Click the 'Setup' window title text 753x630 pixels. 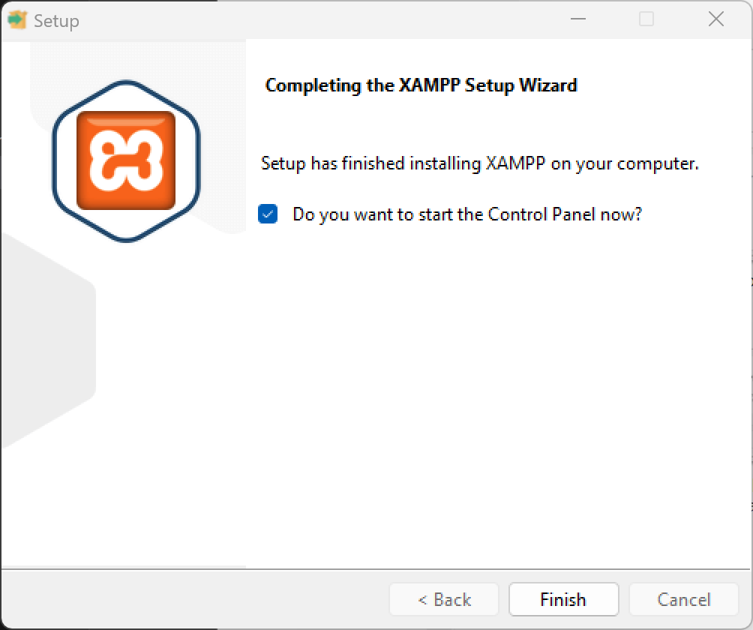56,21
